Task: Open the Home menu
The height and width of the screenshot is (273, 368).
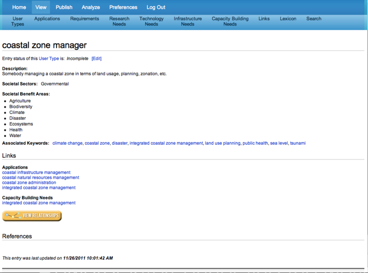Action: [x=19, y=7]
